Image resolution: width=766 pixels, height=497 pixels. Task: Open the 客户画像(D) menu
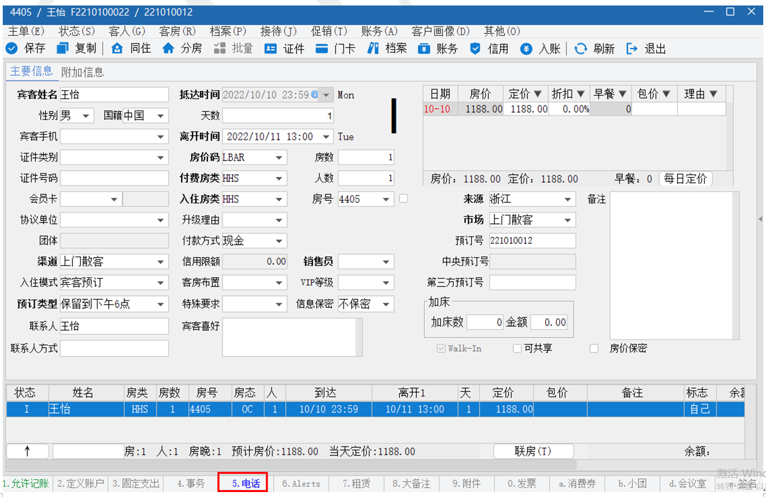click(441, 31)
